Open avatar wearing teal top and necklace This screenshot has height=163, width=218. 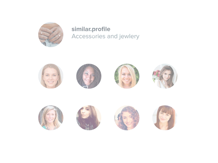click(51, 118)
